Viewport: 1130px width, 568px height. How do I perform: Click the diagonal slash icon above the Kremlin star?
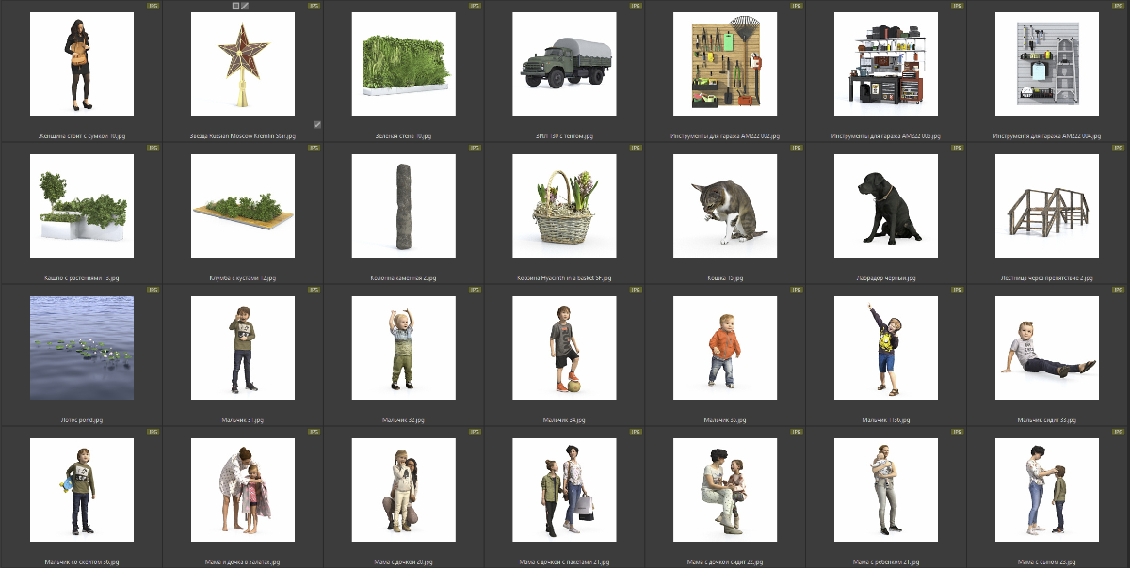(x=246, y=6)
